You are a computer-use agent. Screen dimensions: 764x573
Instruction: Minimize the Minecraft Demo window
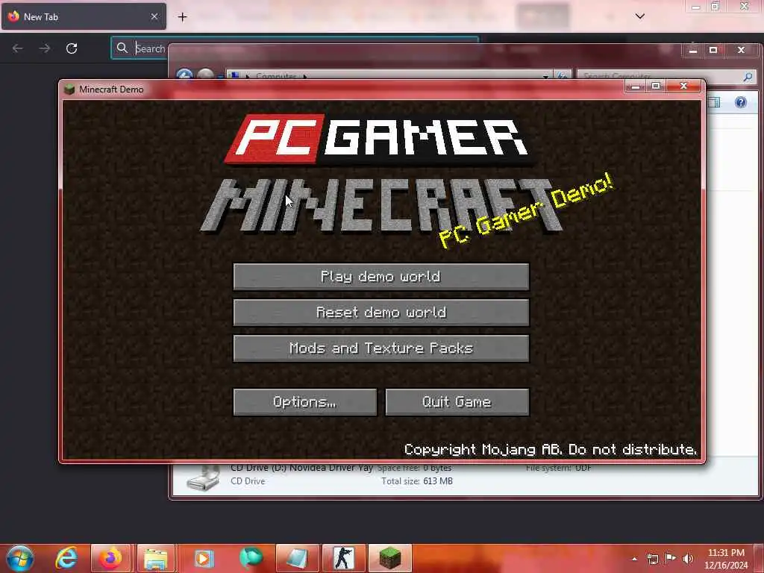click(x=636, y=87)
